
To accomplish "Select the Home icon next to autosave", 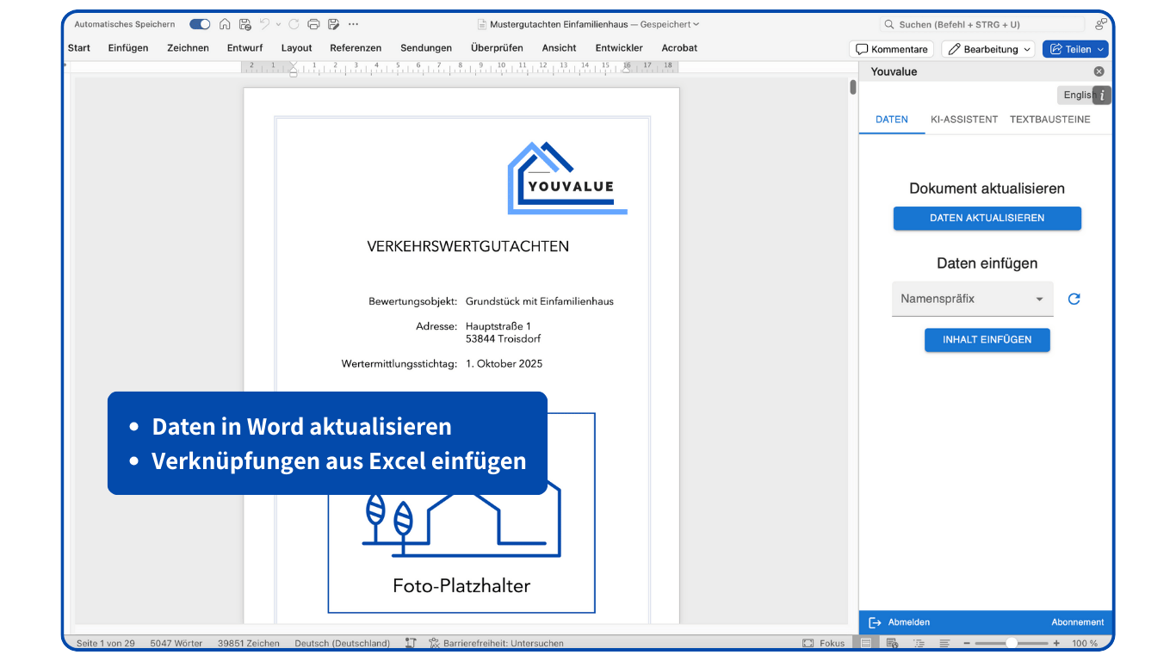I will tap(225, 24).
